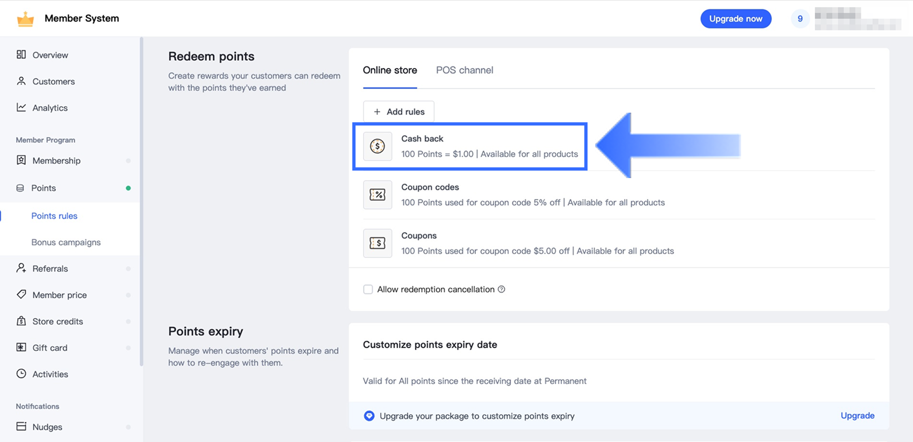Expand the Referrals sidebar item
The width and height of the screenshot is (913, 442).
(x=50, y=269)
